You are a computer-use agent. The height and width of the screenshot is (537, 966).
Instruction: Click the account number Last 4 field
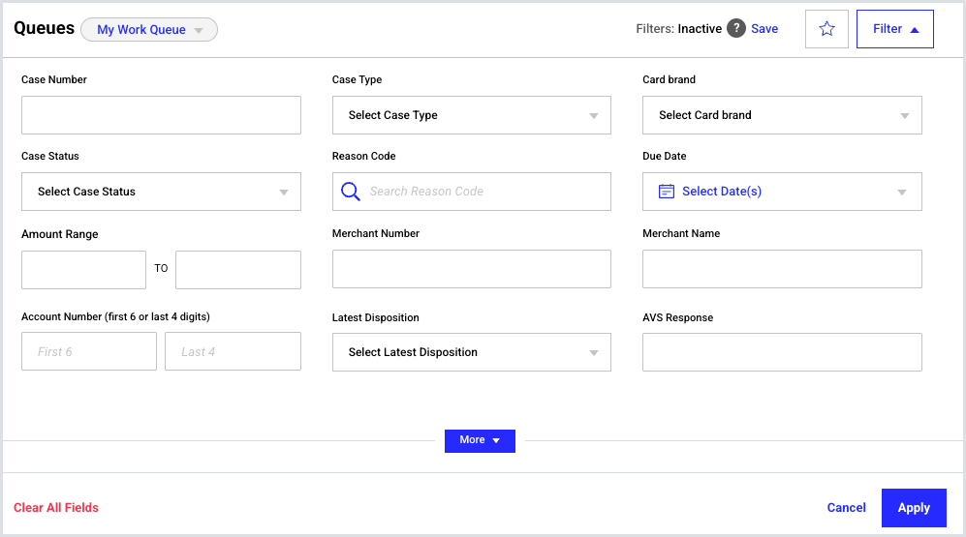coord(233,352)
